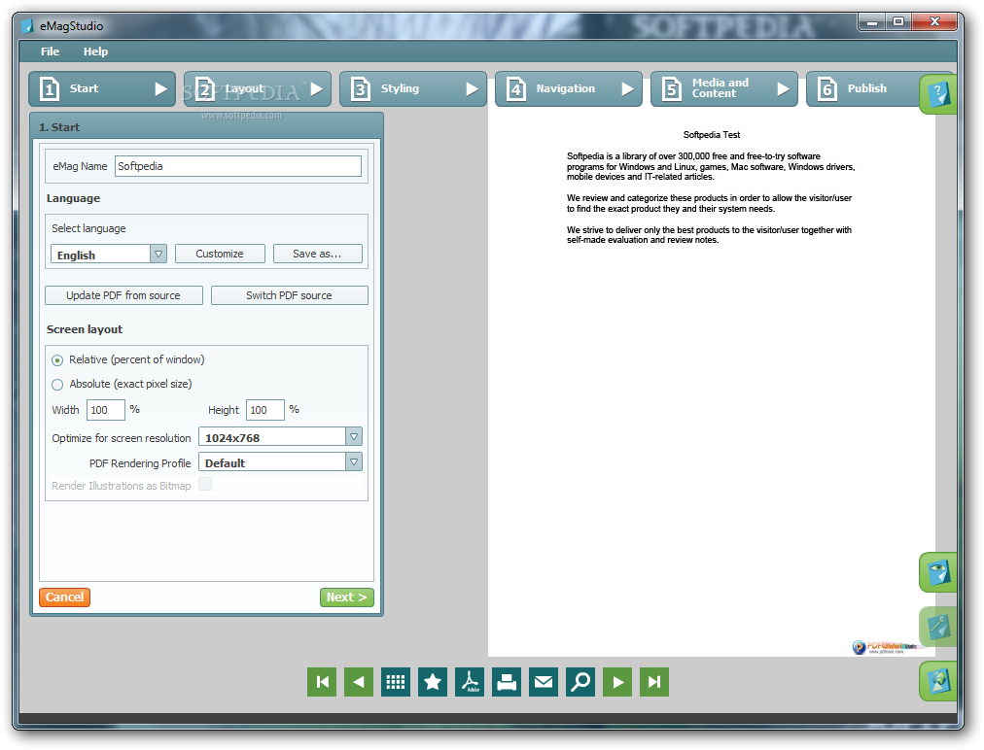Switch to step 2 Layout tab
The height and width of the screenshot is (750, 984).
pyautogui.click(x=258, y=89)
